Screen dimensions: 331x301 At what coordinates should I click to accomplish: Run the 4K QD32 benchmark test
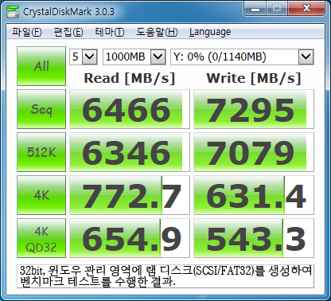(41, 238)
